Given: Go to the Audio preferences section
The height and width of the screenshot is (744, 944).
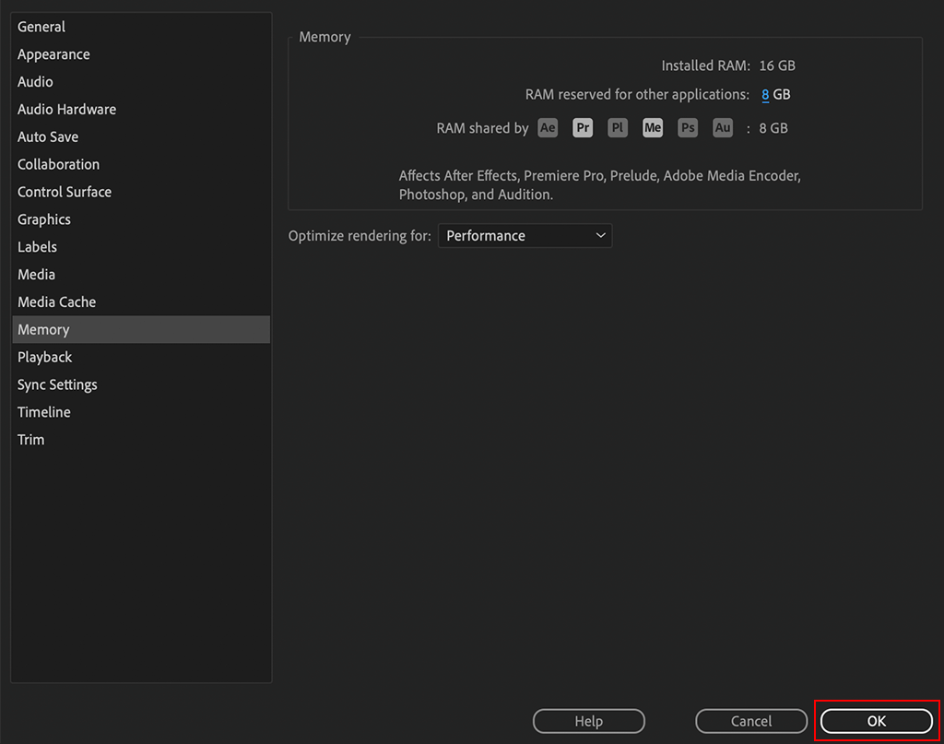Looking at the screenshot, I should point(141,82).
